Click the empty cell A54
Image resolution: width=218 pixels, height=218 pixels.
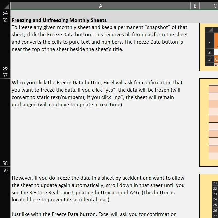pos(100,13)
